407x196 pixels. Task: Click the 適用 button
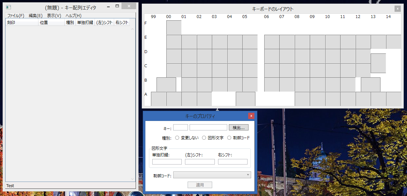point(200,185)
